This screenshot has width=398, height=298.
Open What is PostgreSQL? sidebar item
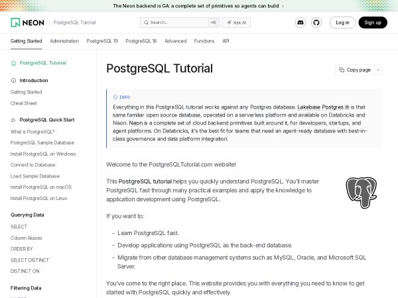pos(33,132)
